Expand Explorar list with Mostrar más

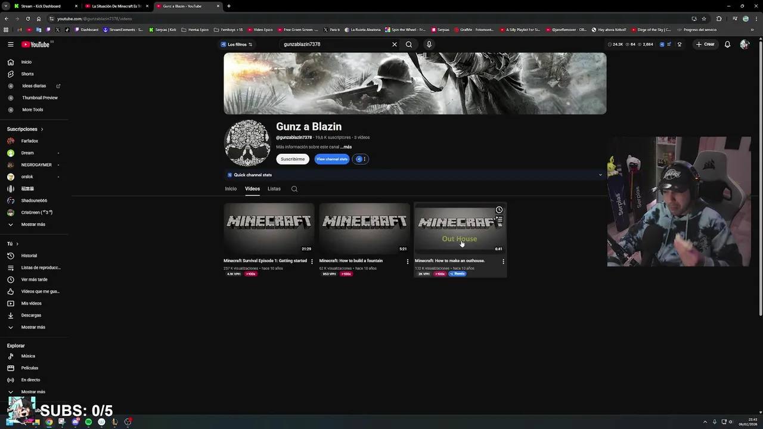pyautogui.click(x=33, y=392)
